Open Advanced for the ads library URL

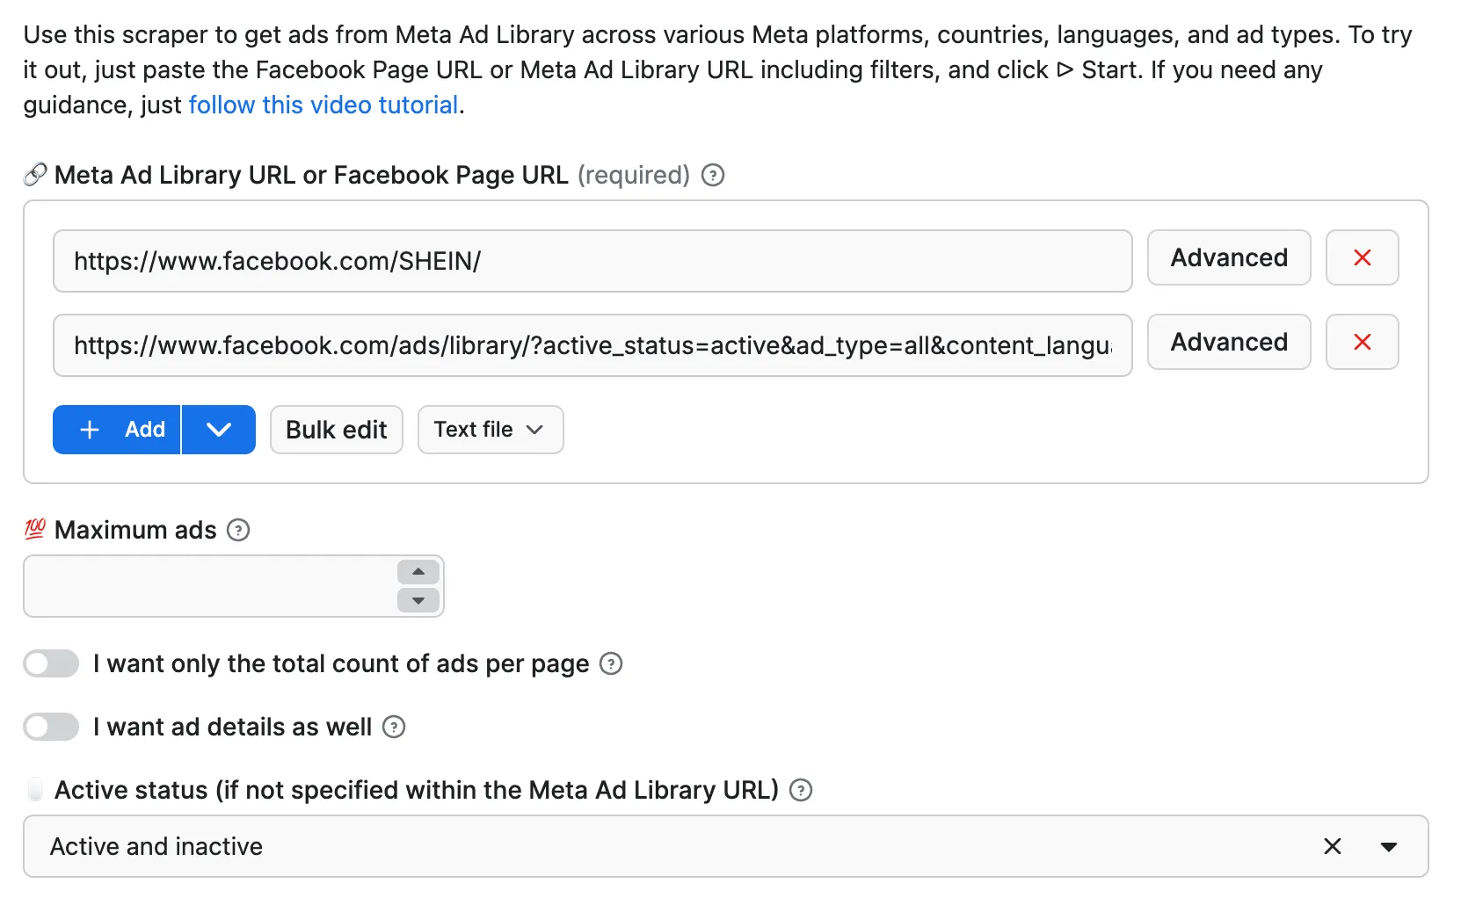coord(1228,343)
